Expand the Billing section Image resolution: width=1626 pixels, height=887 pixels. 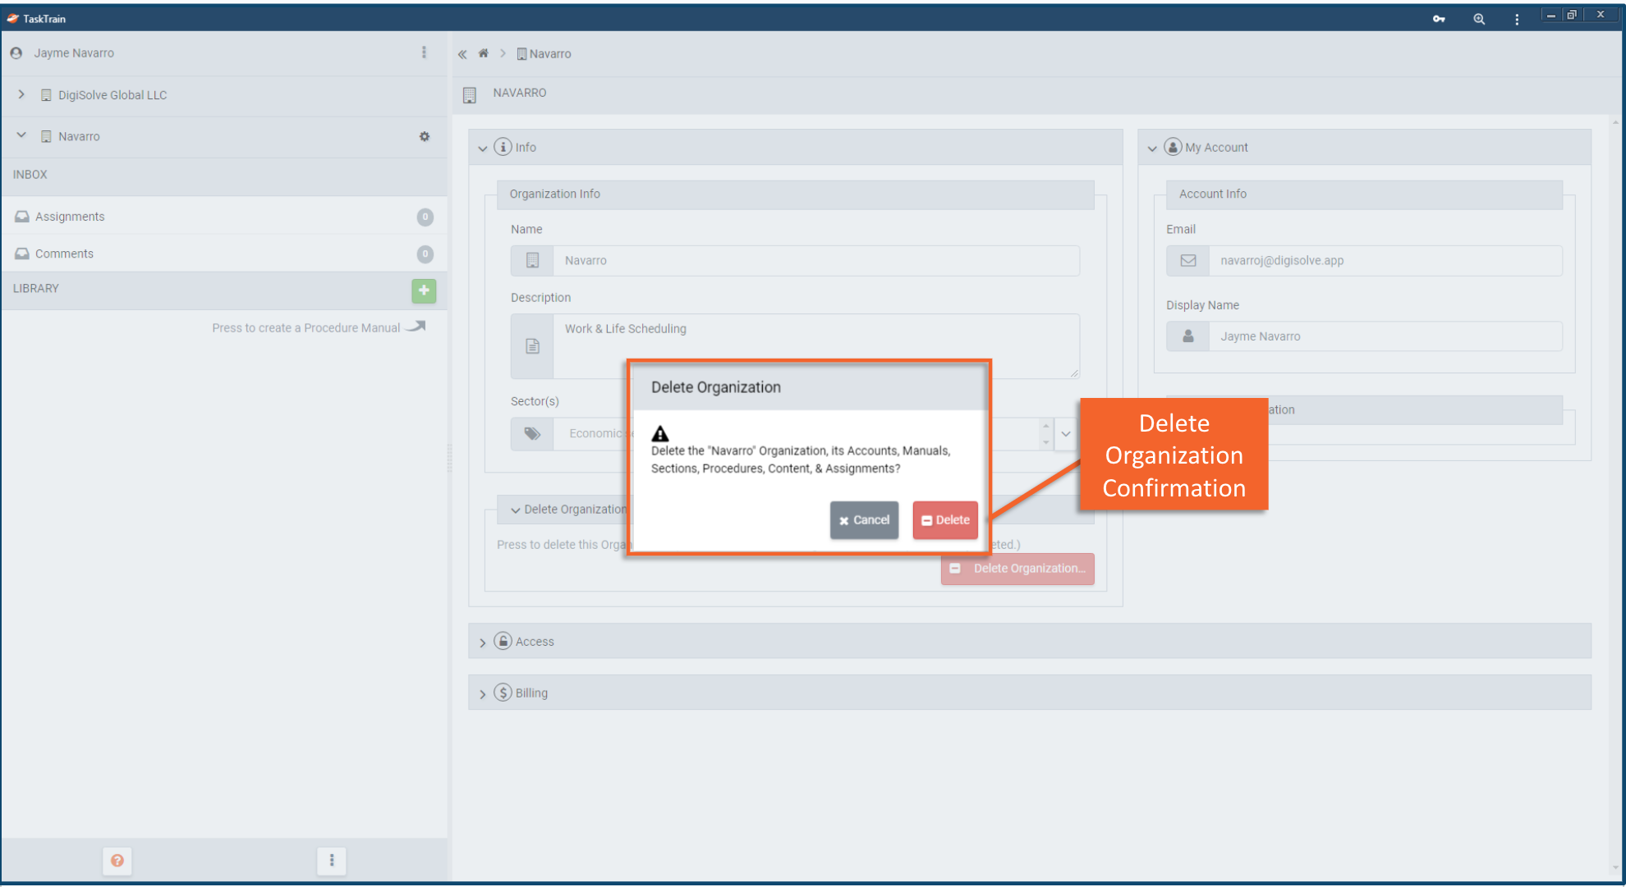coord(483,693)
